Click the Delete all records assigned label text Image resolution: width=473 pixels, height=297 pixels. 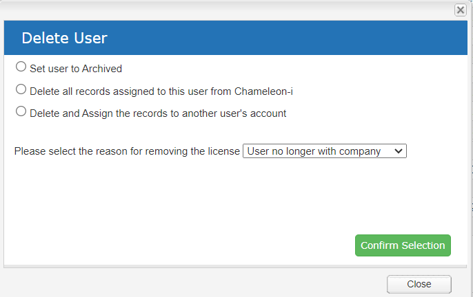tap(161, 91)
